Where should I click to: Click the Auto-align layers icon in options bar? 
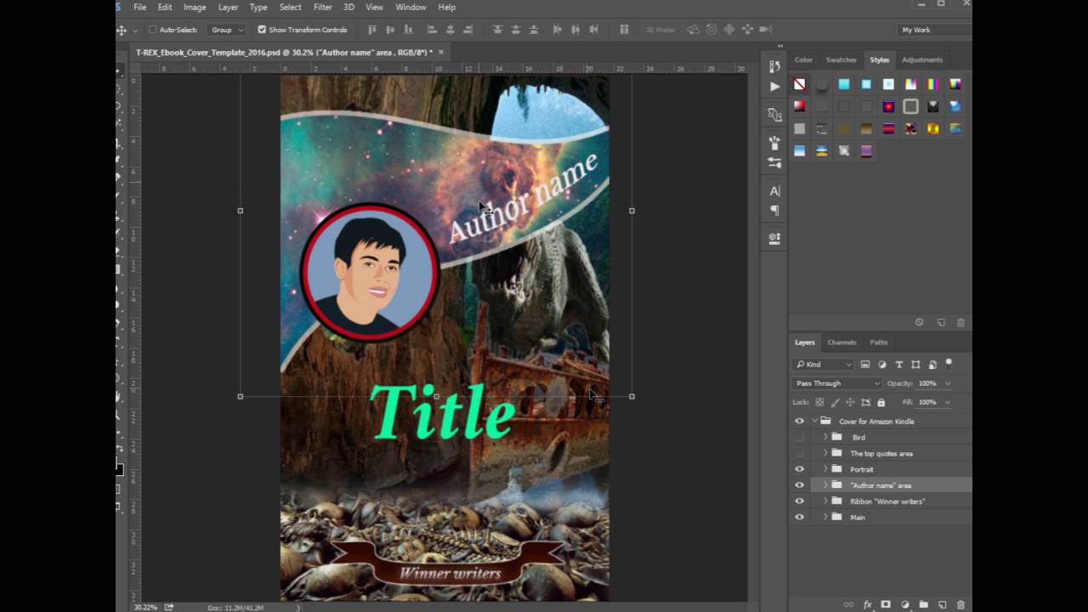(624, 30)
